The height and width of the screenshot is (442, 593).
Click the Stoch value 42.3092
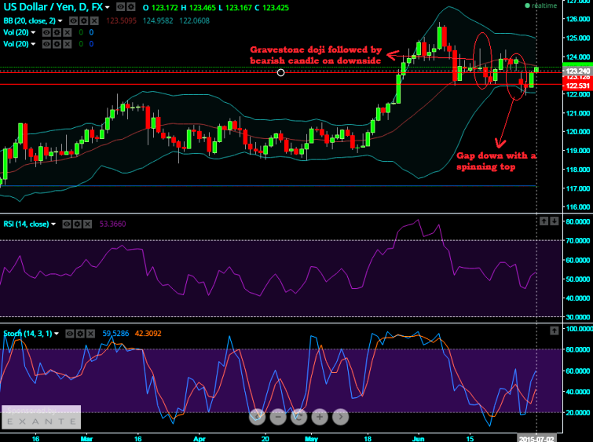click(148, 334)
